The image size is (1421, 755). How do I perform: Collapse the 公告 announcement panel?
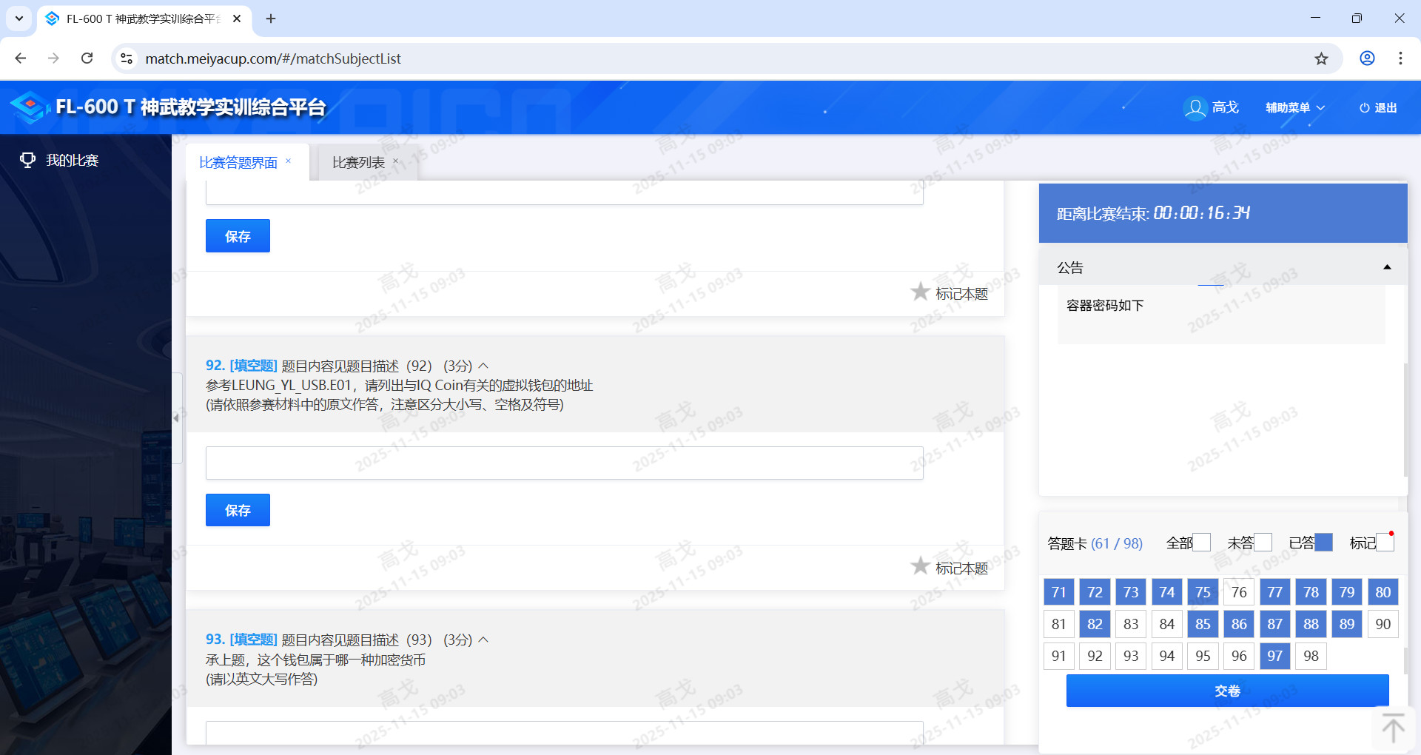pos(1387,267)
